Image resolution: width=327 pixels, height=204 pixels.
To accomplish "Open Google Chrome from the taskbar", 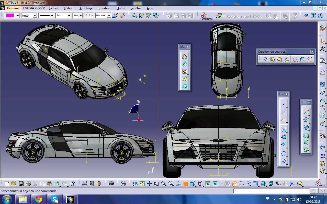I will point(39,199).
